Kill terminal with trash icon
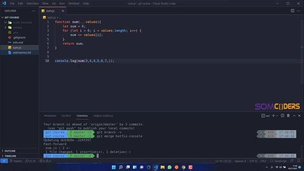Image resolution: width=304 pixels, height=171 pixels. point(288,116)
